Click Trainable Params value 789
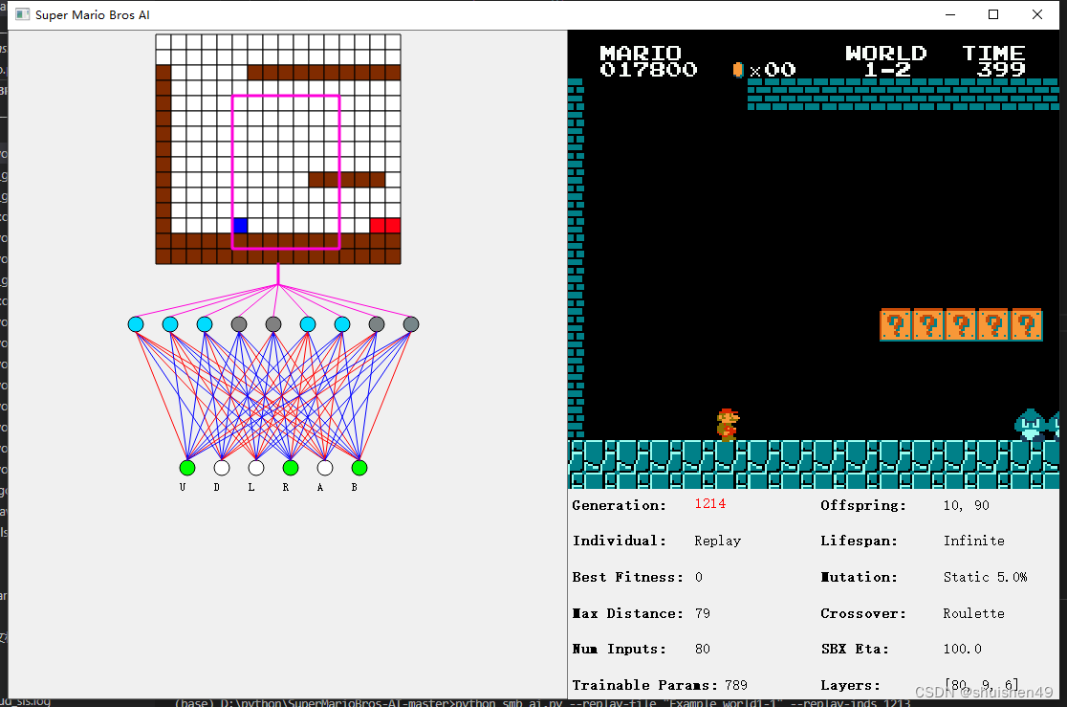Image resolution: width=1067 pixels, height=707 pixels. point(735,685)
